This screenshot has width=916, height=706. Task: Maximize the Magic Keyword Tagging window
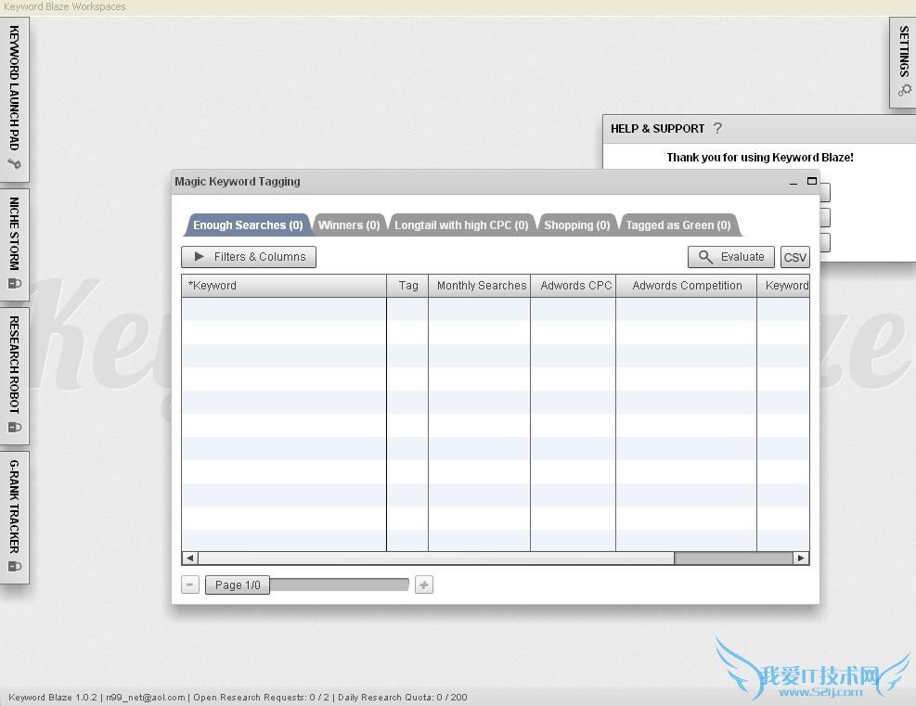point(812,181)
